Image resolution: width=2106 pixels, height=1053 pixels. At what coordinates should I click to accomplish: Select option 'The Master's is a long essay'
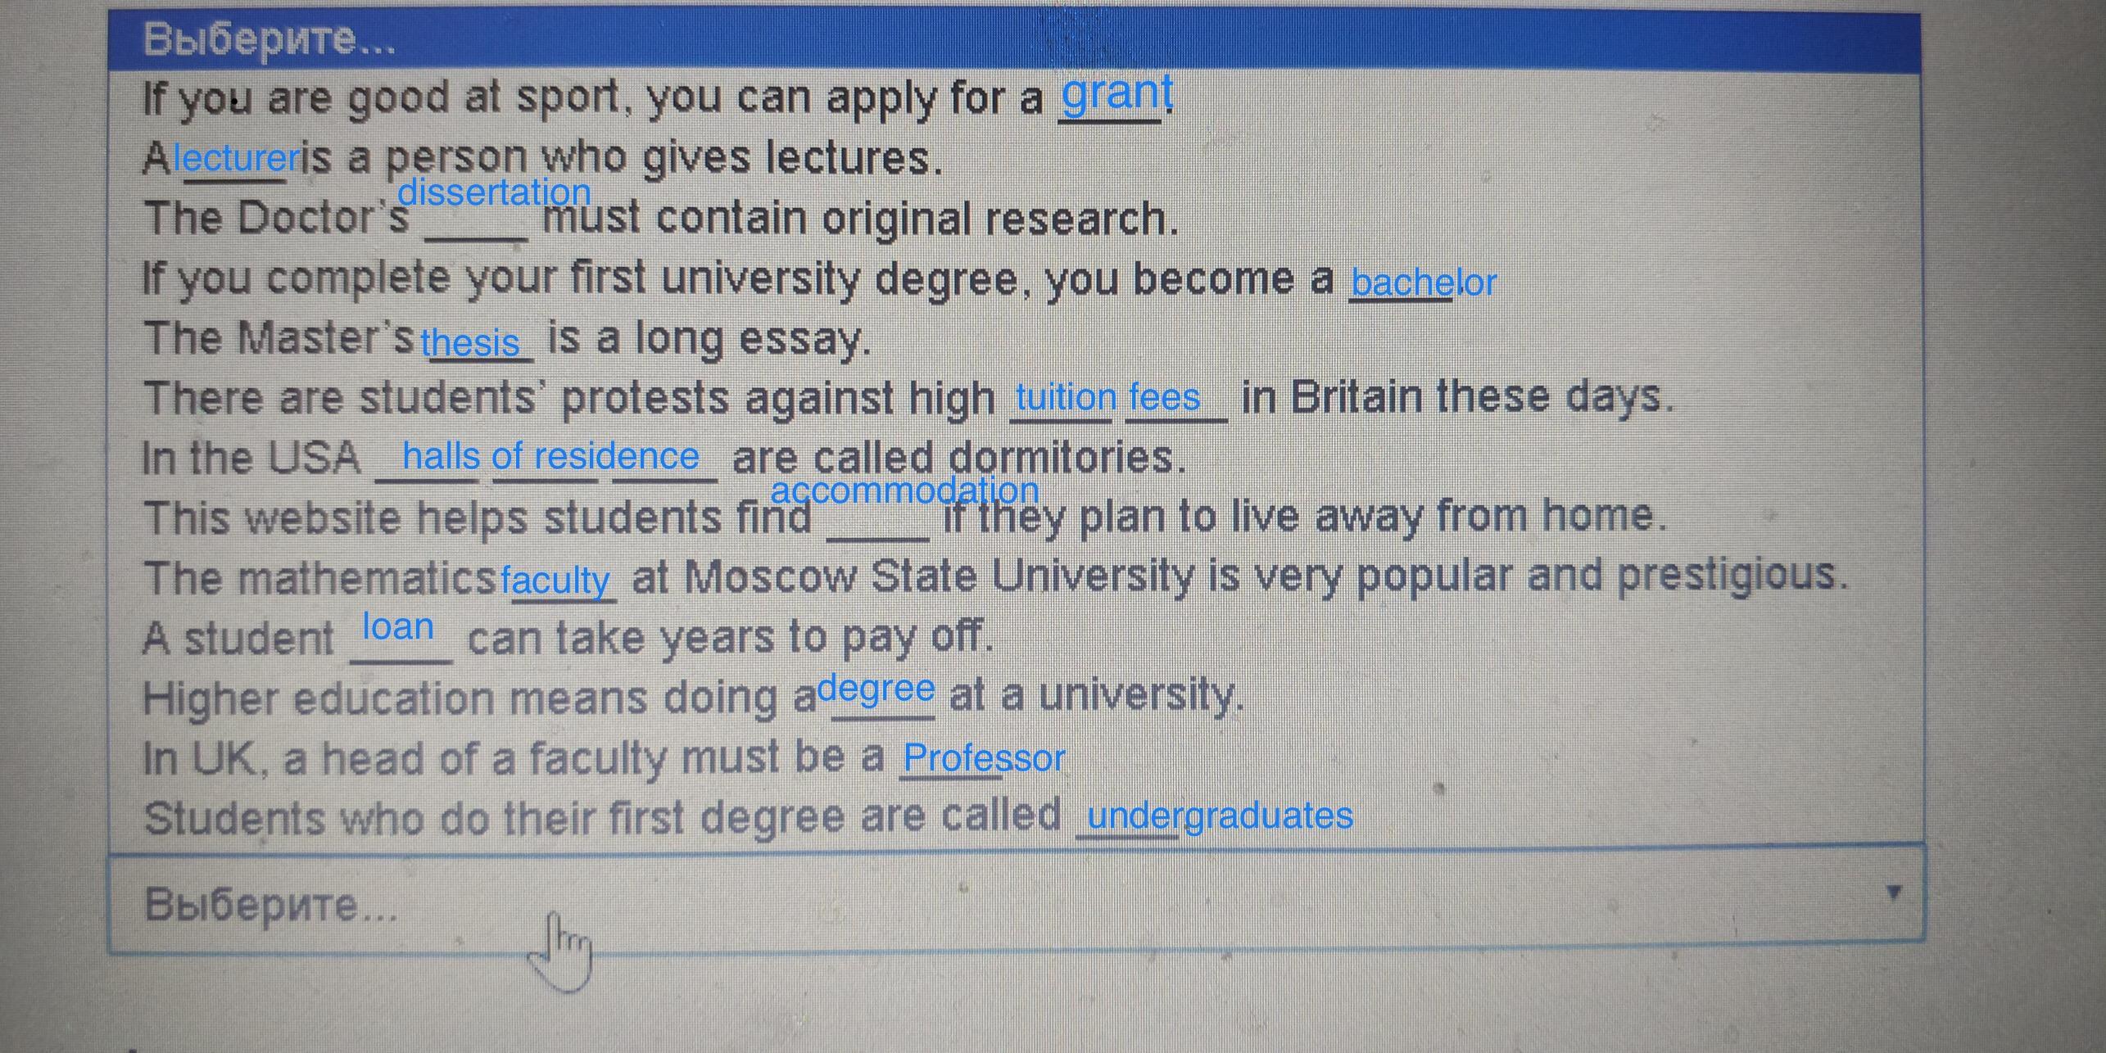coord(1015,338)
